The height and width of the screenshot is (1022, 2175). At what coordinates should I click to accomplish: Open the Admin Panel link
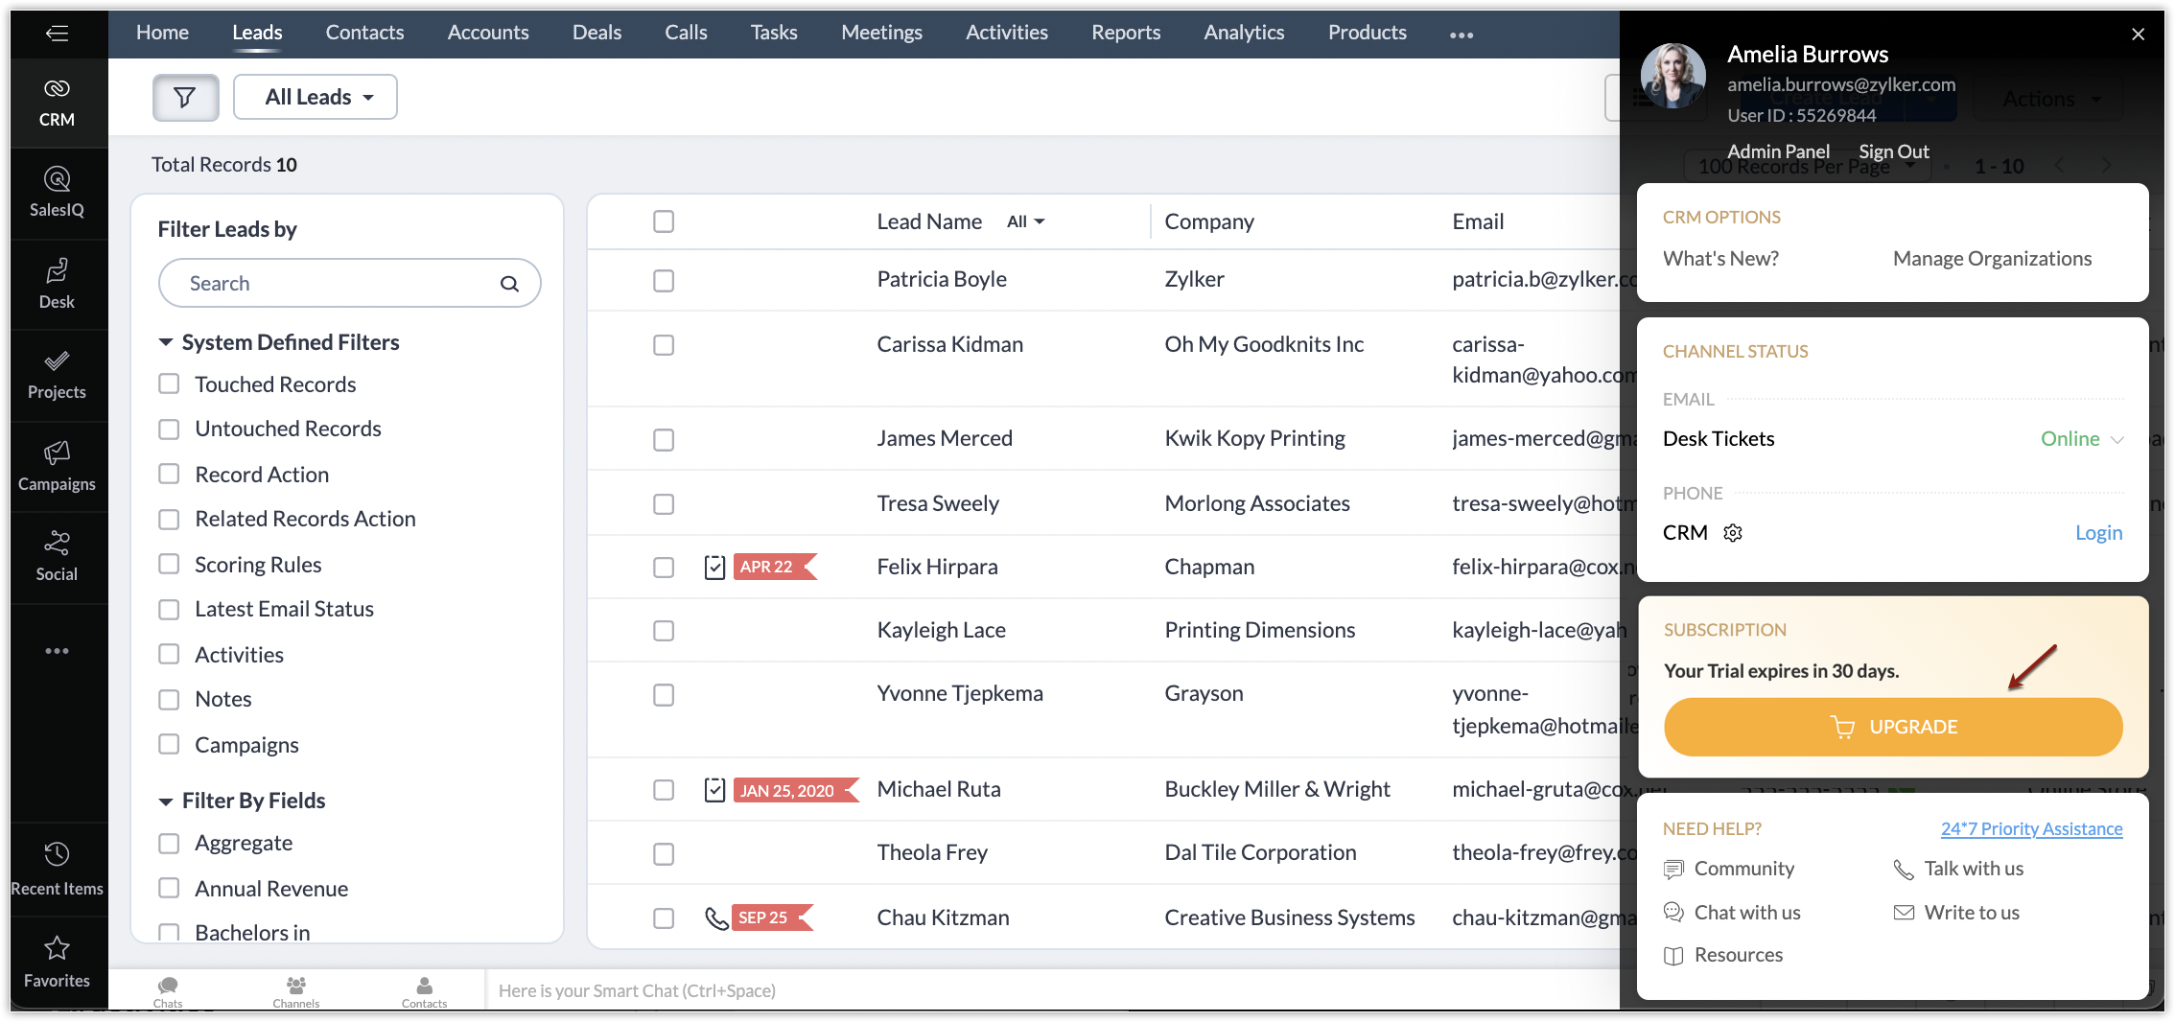click(x=1778, y=151)
